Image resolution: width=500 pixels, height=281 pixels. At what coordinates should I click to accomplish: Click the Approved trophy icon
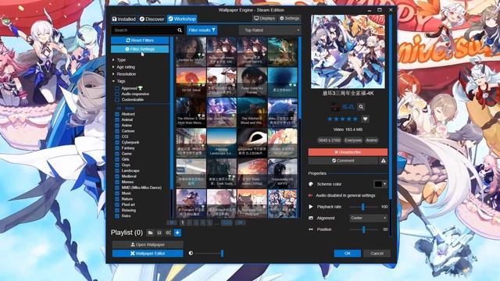(141, 88)
